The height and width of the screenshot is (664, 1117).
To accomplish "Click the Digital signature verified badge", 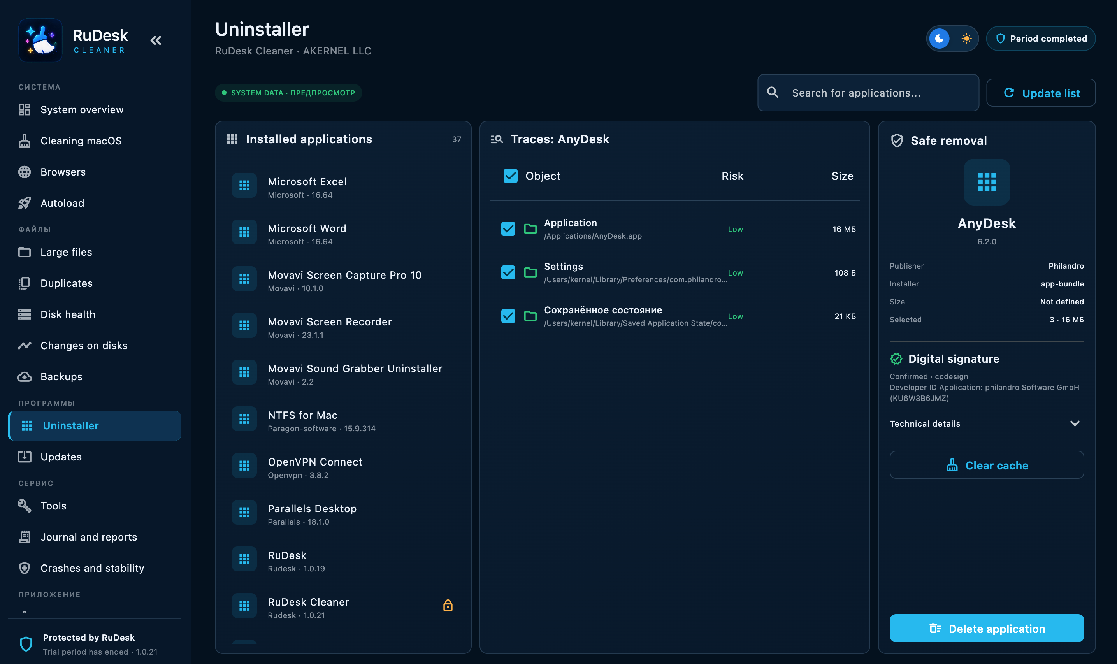I will [896, 359].
